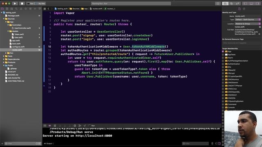Show the Symbol navigator

coord(12,9)
